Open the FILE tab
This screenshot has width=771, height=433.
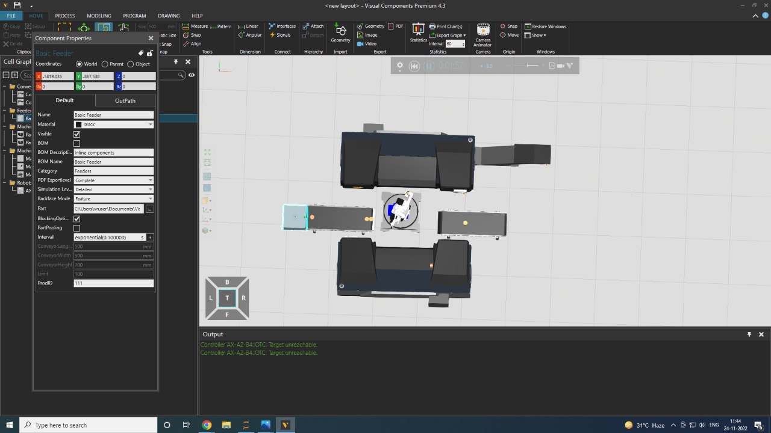pos(11,16)
